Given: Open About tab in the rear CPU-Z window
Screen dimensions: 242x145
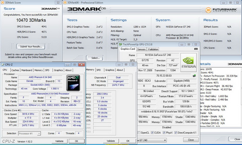Looking at the screenshot, I should click(x=120, y=70).
